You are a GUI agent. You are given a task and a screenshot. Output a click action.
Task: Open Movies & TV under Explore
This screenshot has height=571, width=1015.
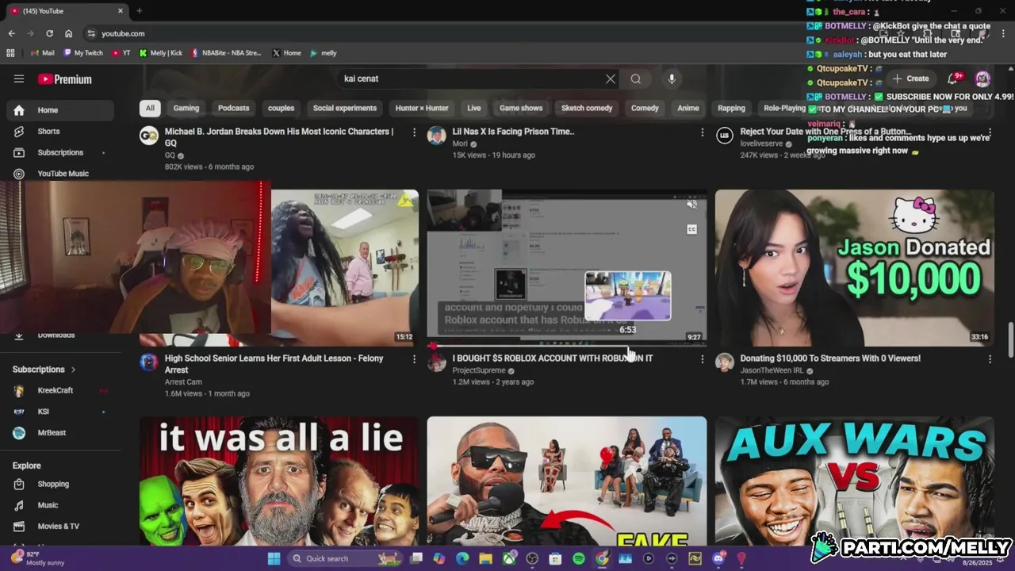tap(60, 526)
